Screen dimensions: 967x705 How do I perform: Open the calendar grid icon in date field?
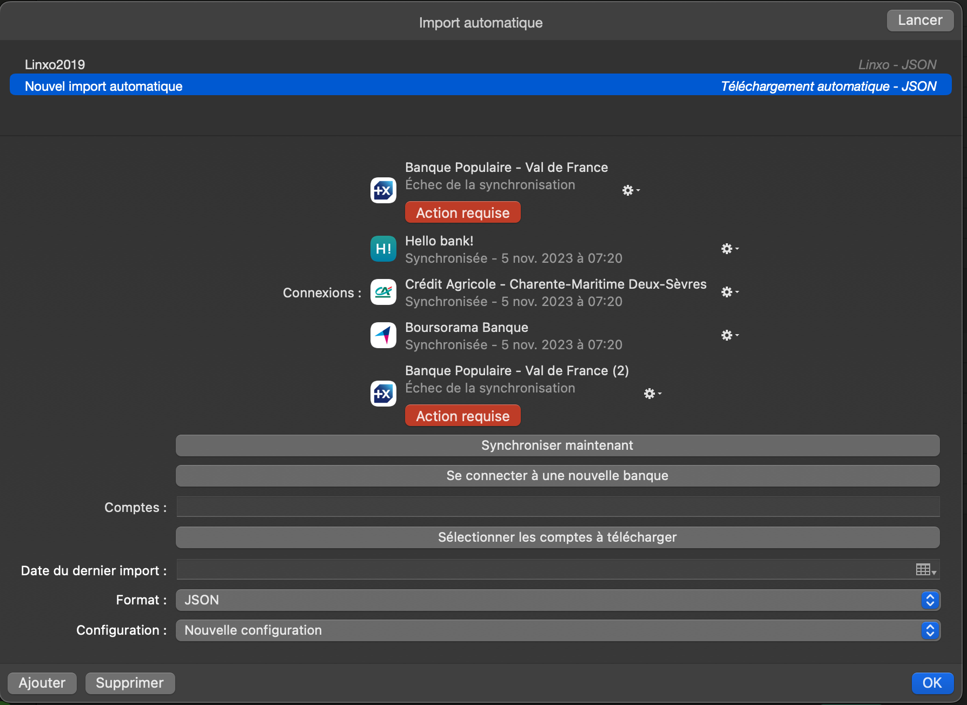coord(925,570)
